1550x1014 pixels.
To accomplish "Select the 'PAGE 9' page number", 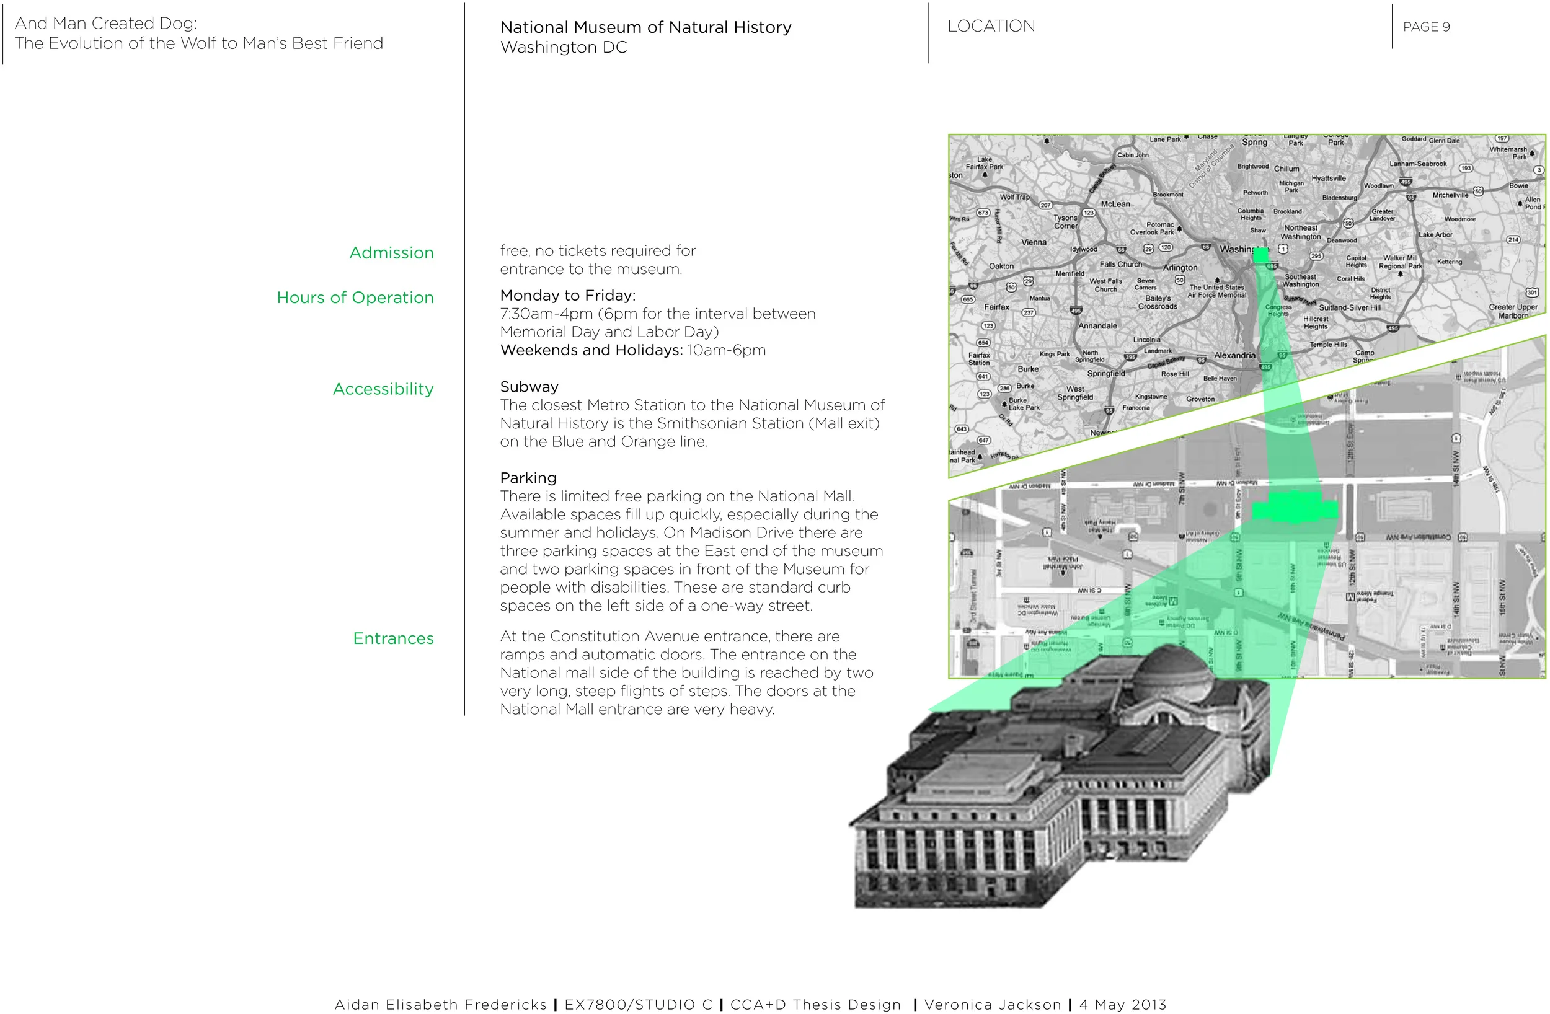I will pos(1426,27).
